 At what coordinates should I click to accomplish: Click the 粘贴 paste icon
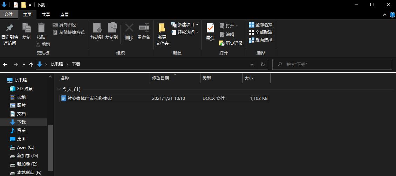point(41,28)
